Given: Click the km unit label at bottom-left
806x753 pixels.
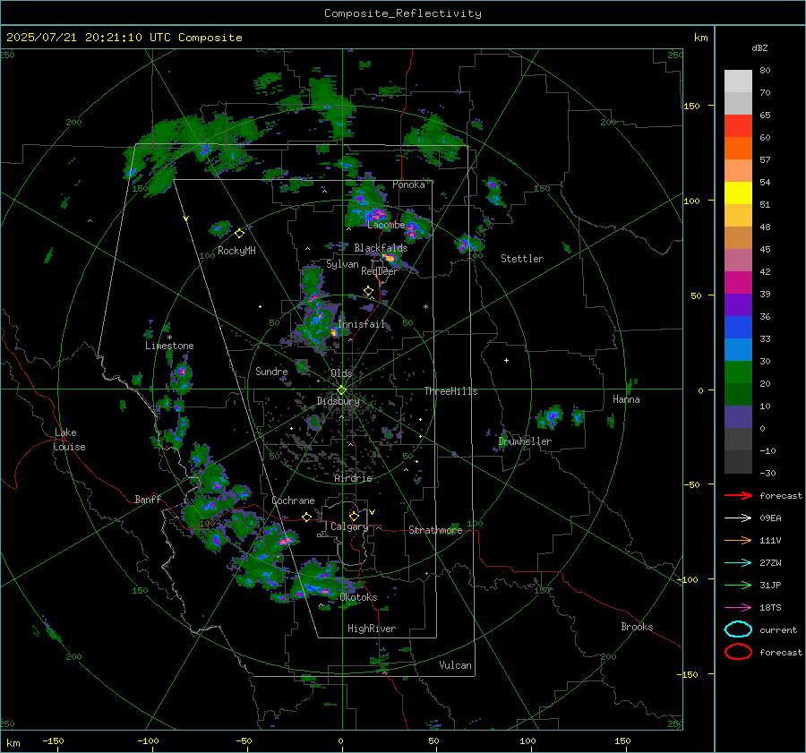Looking at the screenshot, I should pos(13,743).
